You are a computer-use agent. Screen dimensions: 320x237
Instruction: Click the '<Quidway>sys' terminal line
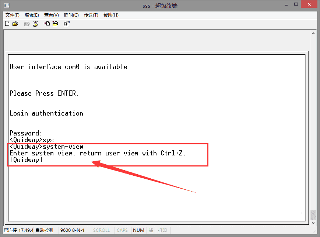pos(32,140)
